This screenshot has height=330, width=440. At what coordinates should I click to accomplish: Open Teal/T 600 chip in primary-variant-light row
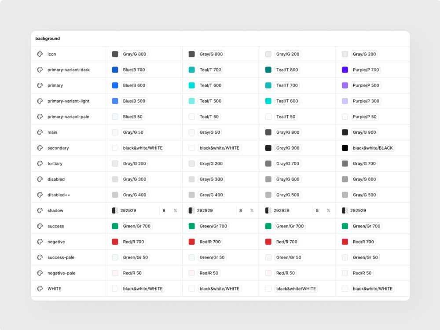[x=287, y=101]
